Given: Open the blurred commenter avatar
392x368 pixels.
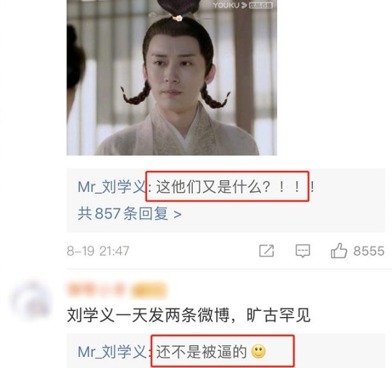Looking at the screenshot, I should coord(31,299).
